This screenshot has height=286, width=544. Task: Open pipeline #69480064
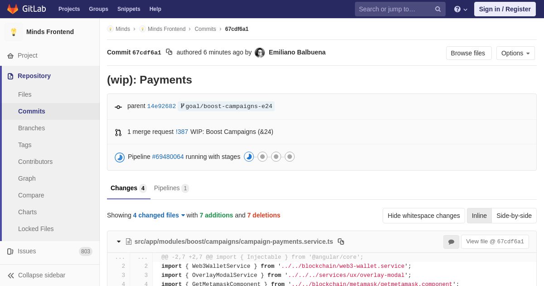pyautogui.click(x=168, y=157)
